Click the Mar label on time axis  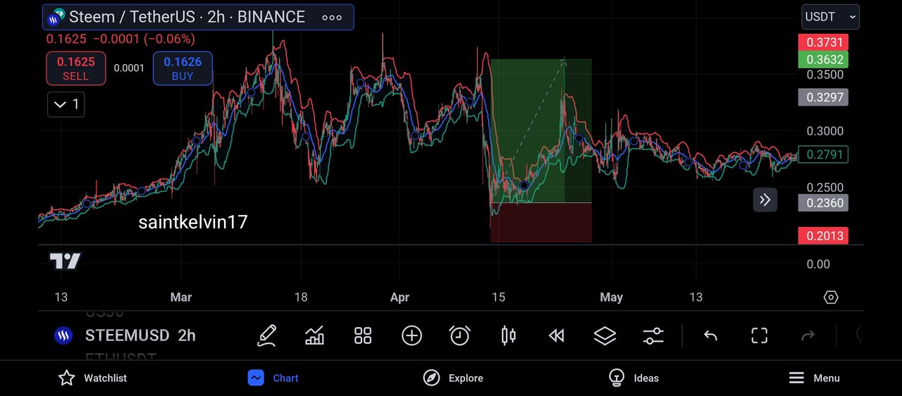point(181,297)
